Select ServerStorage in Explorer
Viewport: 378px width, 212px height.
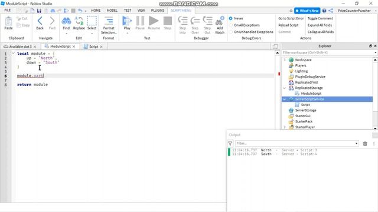pyautogui.click(x=306, y=110)
